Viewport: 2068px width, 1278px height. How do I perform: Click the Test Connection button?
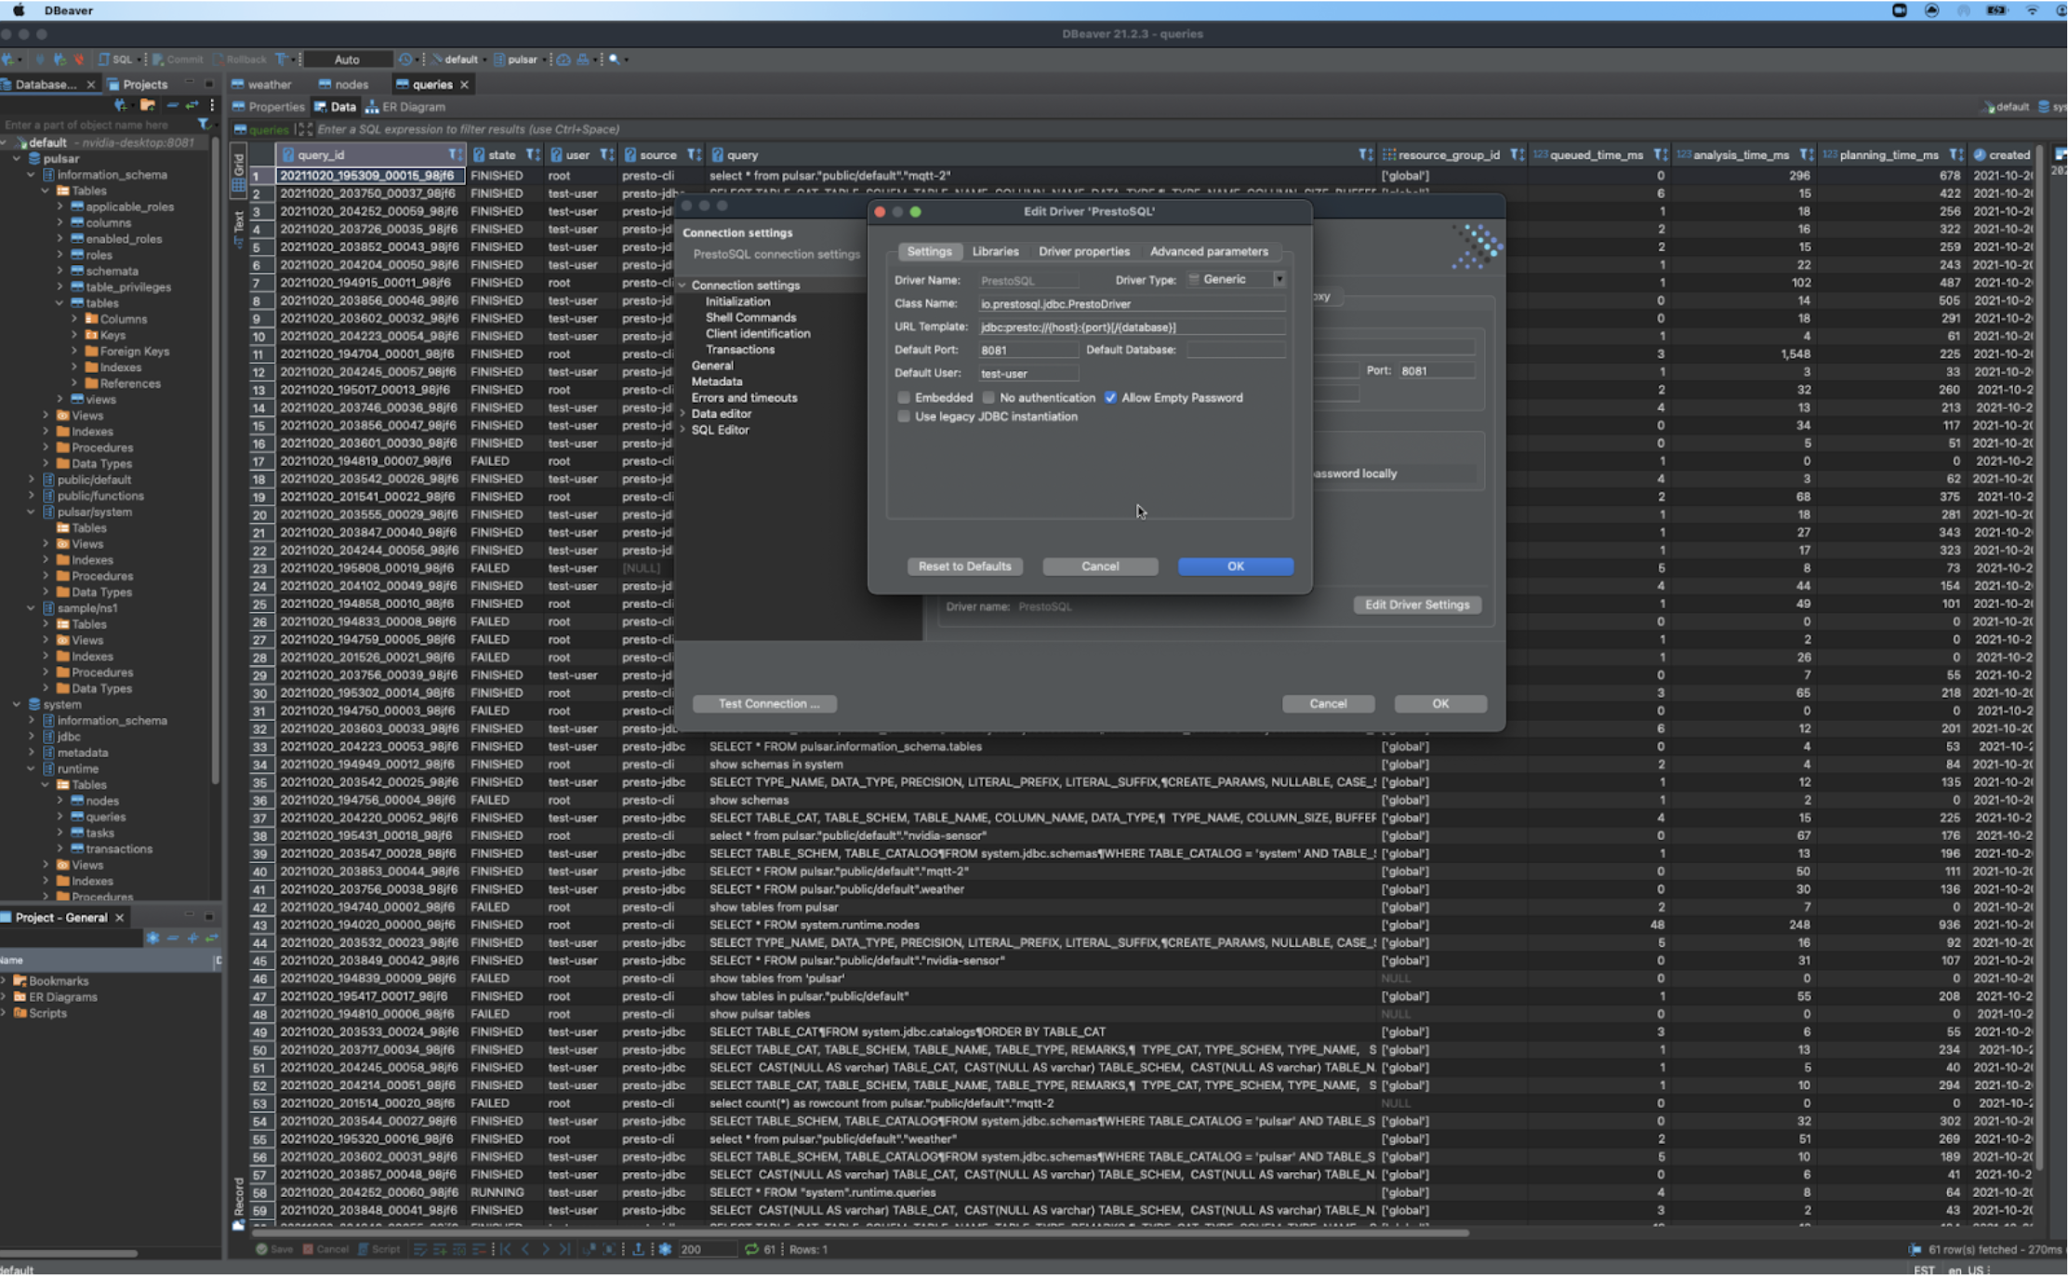(763, 703)
